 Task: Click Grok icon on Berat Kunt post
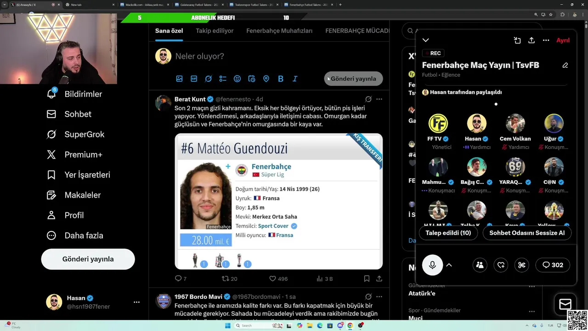[368, 99]
